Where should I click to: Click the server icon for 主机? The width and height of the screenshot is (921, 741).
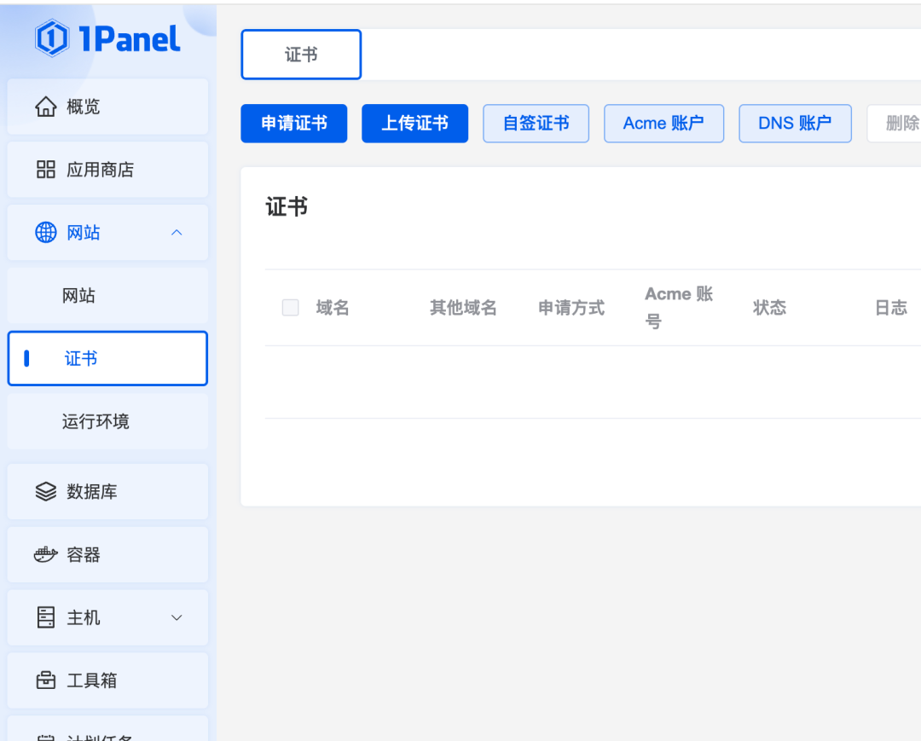[x=46, y=618]
